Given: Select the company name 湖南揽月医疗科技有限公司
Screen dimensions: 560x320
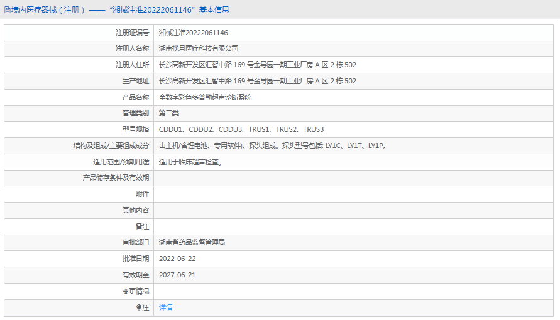Looking at the screenshot, I should [x=199, y=48].
